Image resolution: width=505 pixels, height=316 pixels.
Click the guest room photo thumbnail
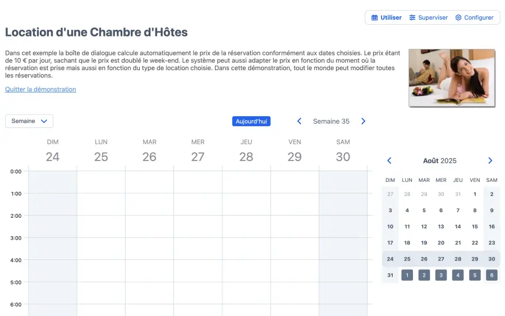[x=452, y=77]
